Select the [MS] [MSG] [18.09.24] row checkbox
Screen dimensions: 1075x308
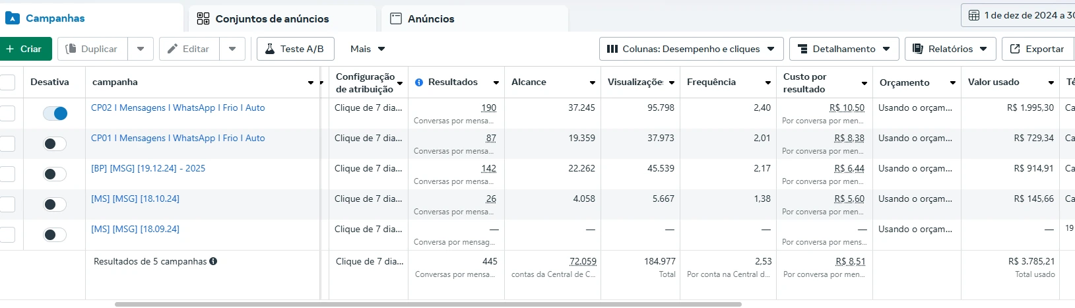point(7,235)
